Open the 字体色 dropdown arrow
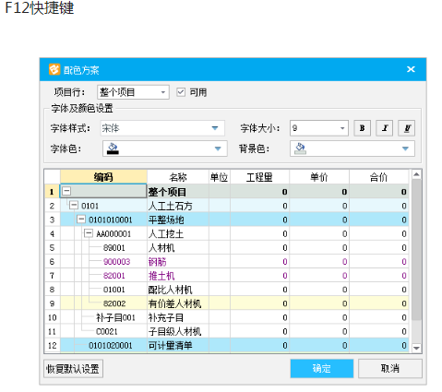The image size is (442, 392). 218,148
